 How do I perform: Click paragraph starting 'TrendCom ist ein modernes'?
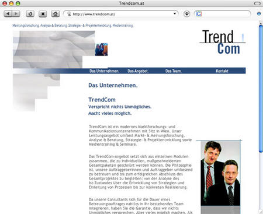140,135
